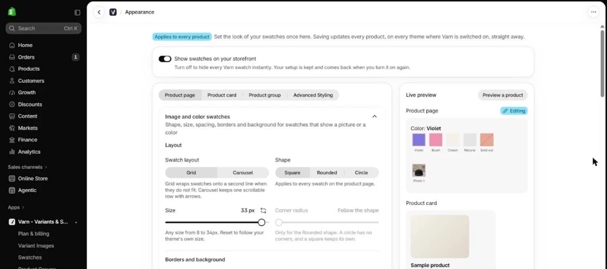Screen dimensions: 607x269
Task: Select the Violet color swatch in preview
Action: [419, 140]
